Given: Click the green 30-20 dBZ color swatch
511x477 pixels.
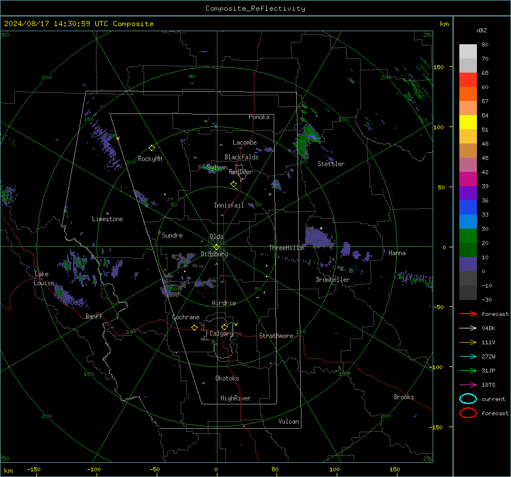Looking at the screenshot, I should 468,236.
